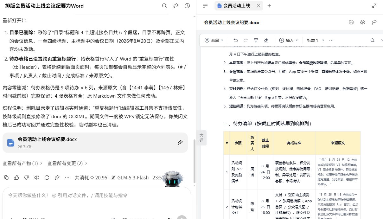The image size is (383, 219).
Task: Click the 待办表格已设置跨页重复标题行 list item
Action: (x=97, y=67)
